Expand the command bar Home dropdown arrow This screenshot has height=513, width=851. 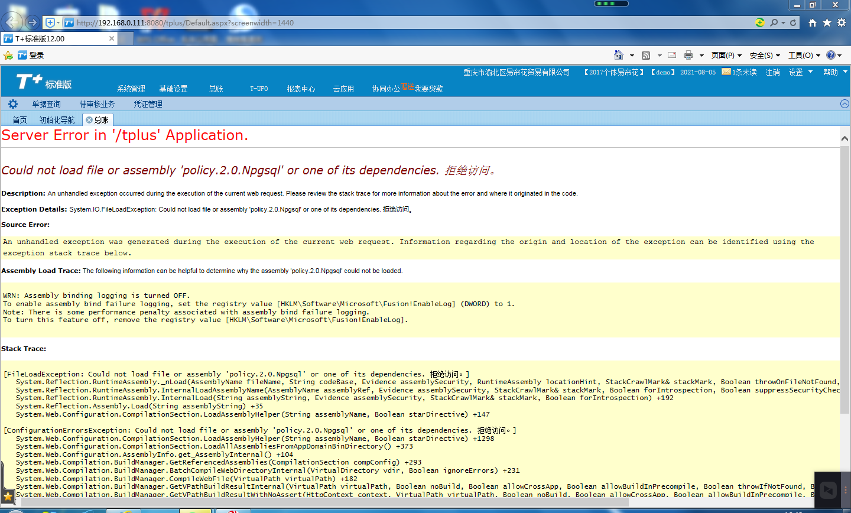click(632, 55)
